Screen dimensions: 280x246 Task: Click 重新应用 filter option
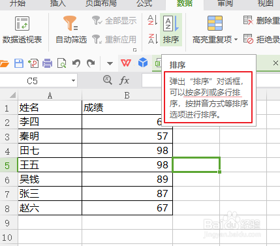[x=114, y=39]
